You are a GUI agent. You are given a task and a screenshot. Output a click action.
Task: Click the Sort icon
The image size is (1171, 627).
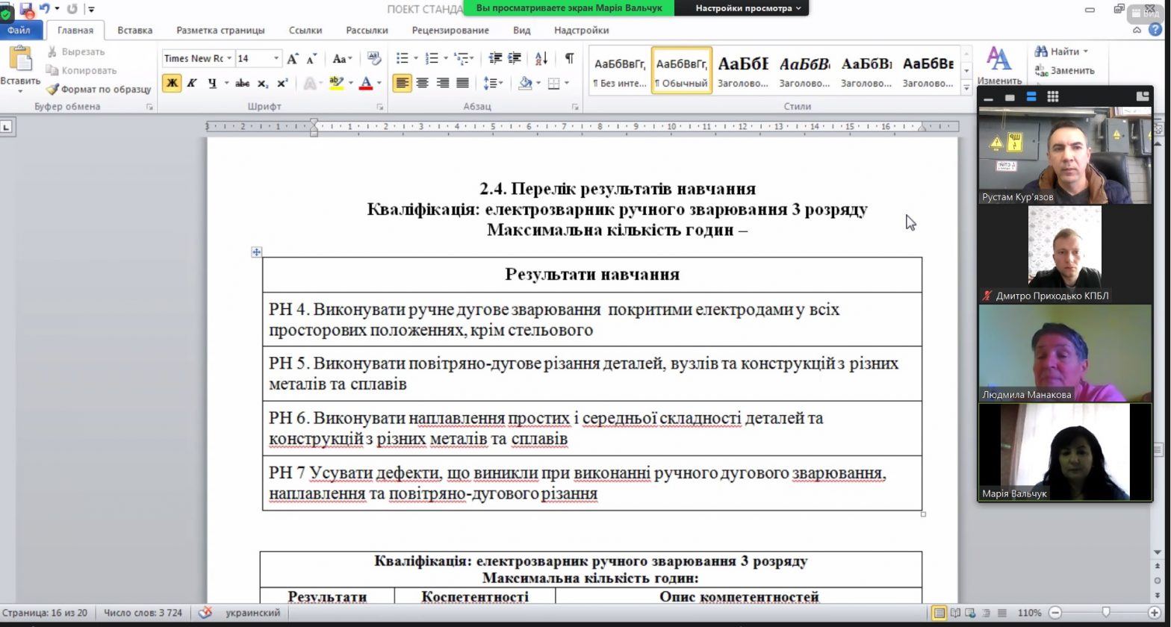(x=541, y=58)
